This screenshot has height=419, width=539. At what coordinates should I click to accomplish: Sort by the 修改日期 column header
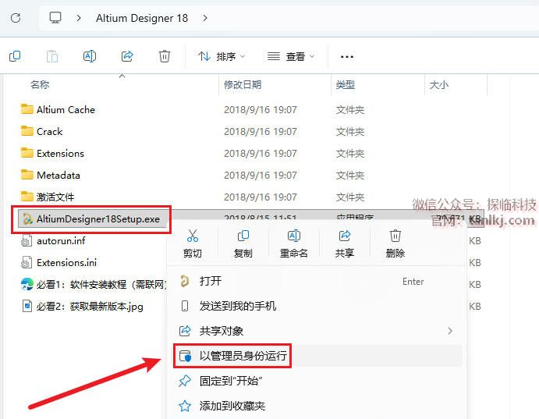[x=243, y=84]
